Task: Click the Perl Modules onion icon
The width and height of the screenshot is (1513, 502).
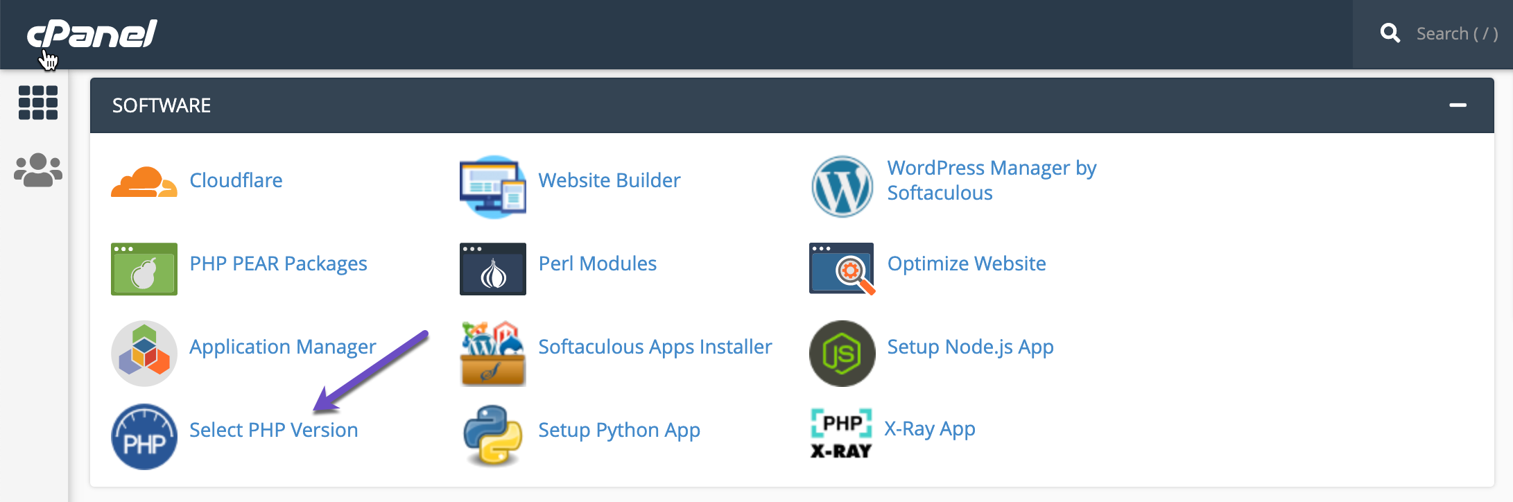Action: point(492,269)
